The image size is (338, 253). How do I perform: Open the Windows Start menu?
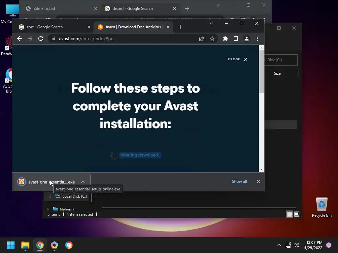[x=11, y=245]
